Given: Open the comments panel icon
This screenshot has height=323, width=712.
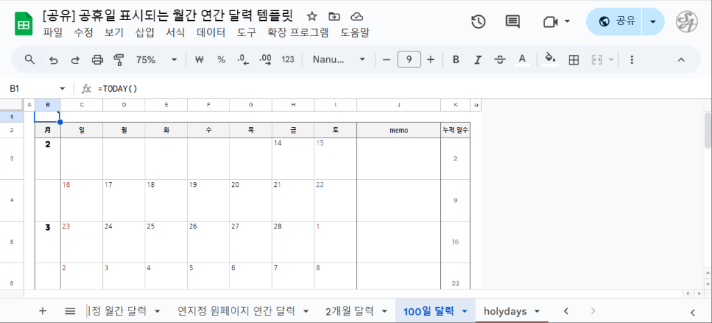Looking at the screenshot, I should click(x=512, y=22).
